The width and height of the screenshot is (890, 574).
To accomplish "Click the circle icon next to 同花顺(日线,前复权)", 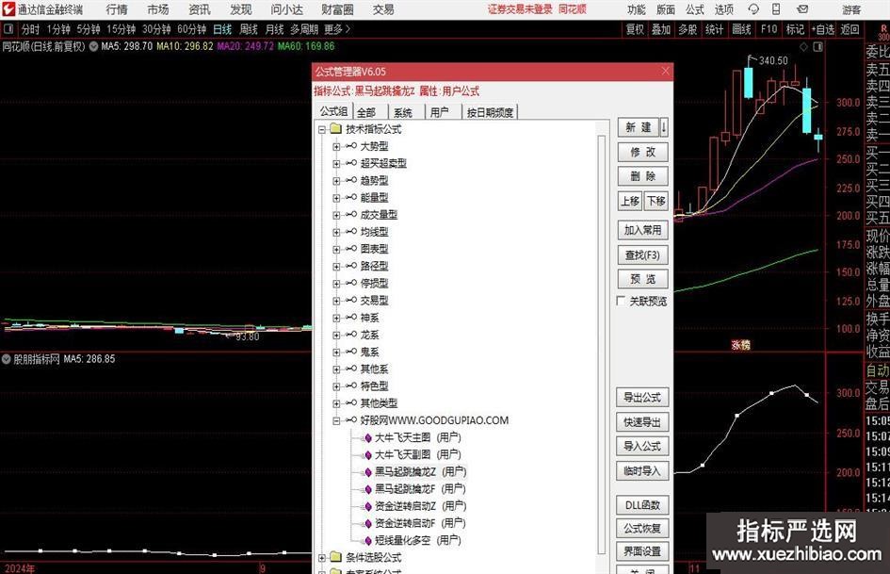I will pos(93,46).
